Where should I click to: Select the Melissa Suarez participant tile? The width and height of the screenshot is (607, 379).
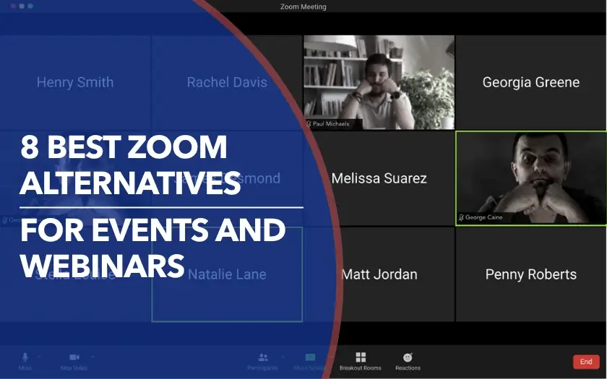379,178
